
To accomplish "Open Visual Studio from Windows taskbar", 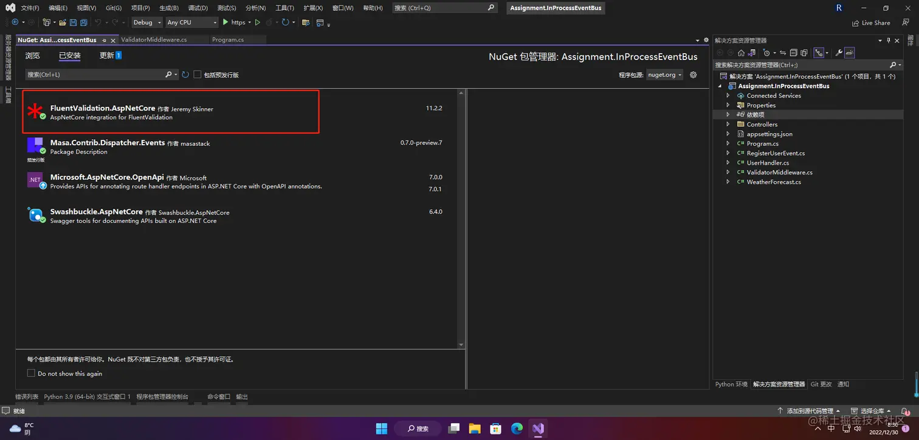I will click(x=538, y=428).
